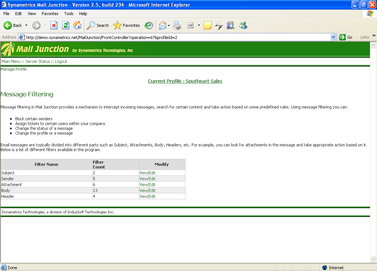Refresh the page with the green arrows icon
This screenshot has width=377, height=271.
click(66, 25)
